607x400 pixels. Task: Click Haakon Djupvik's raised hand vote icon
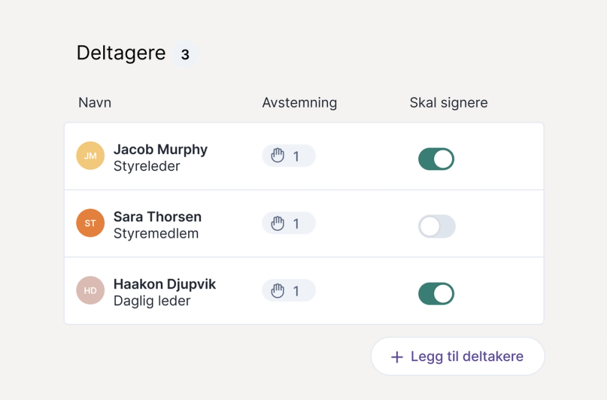pos(278,291)
